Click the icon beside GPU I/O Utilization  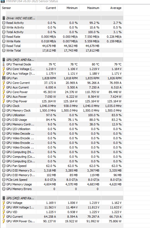[x=4, y=129]
